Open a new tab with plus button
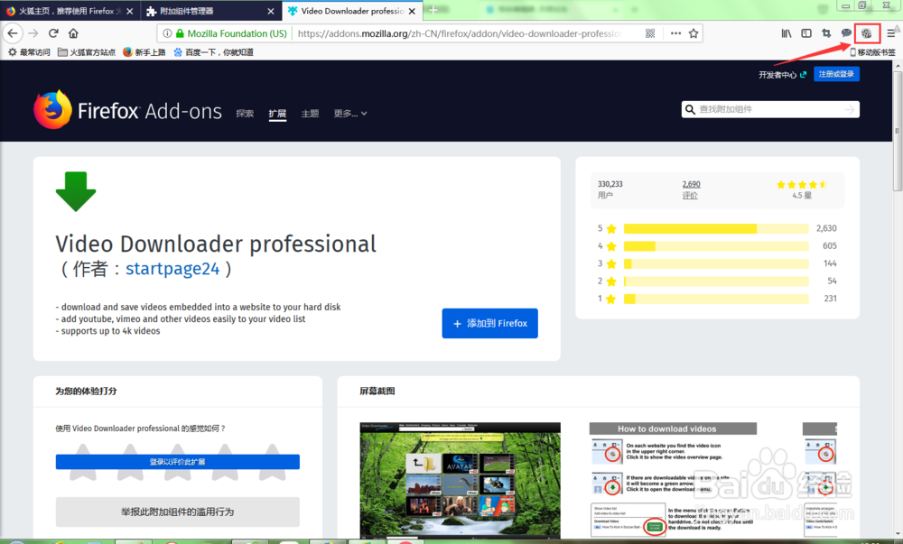The height and width of the screenshot is (544, 903). click(433, 10)
